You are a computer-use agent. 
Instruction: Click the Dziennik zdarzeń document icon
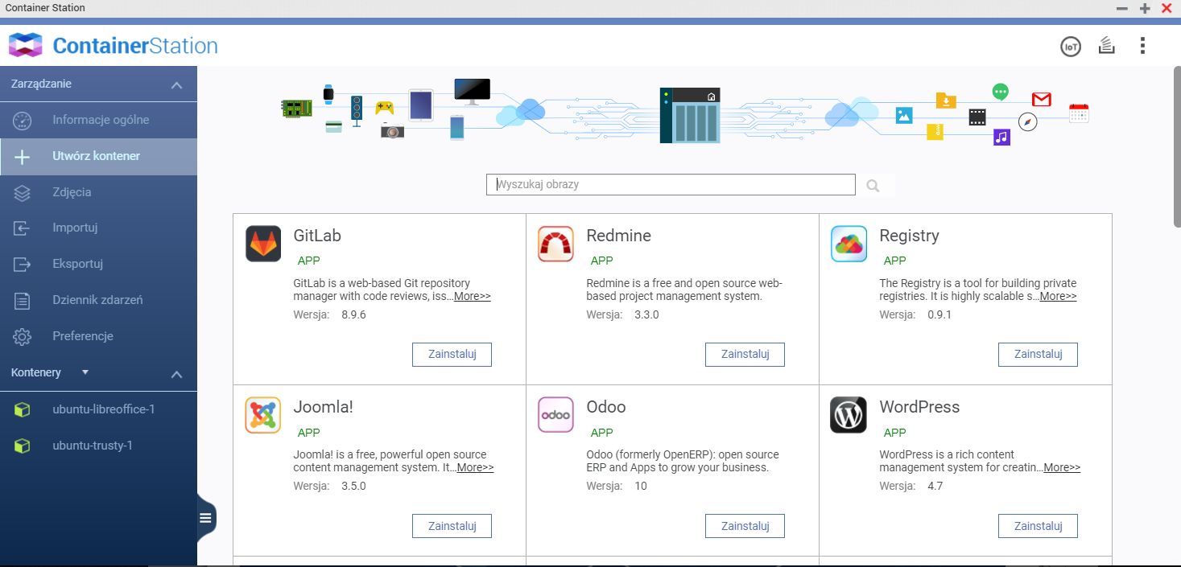[22, 301]
